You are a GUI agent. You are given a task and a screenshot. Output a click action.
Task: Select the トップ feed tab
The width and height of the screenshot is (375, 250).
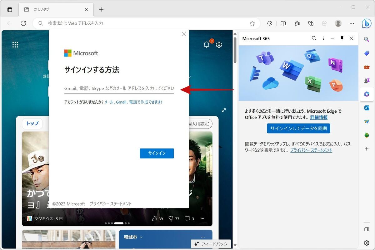[x=32, y=124]
